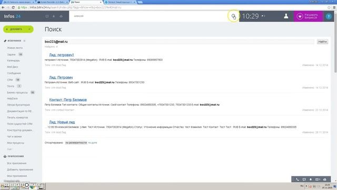
Task: Click the green Добавить button
Action: (18, 29)
